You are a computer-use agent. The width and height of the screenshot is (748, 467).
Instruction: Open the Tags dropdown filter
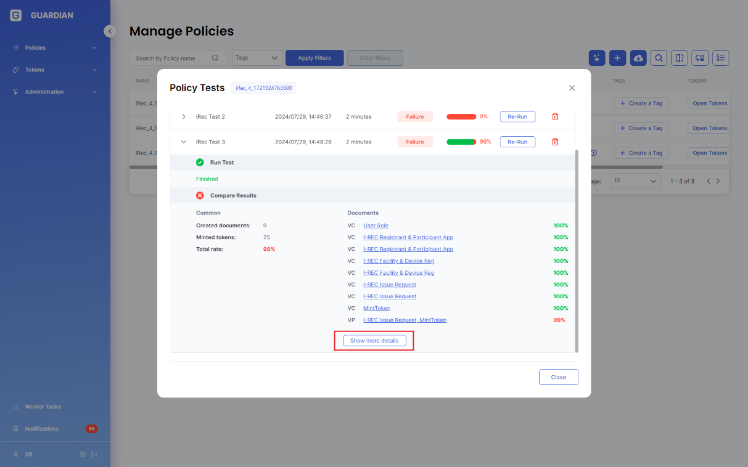point(257,58)
